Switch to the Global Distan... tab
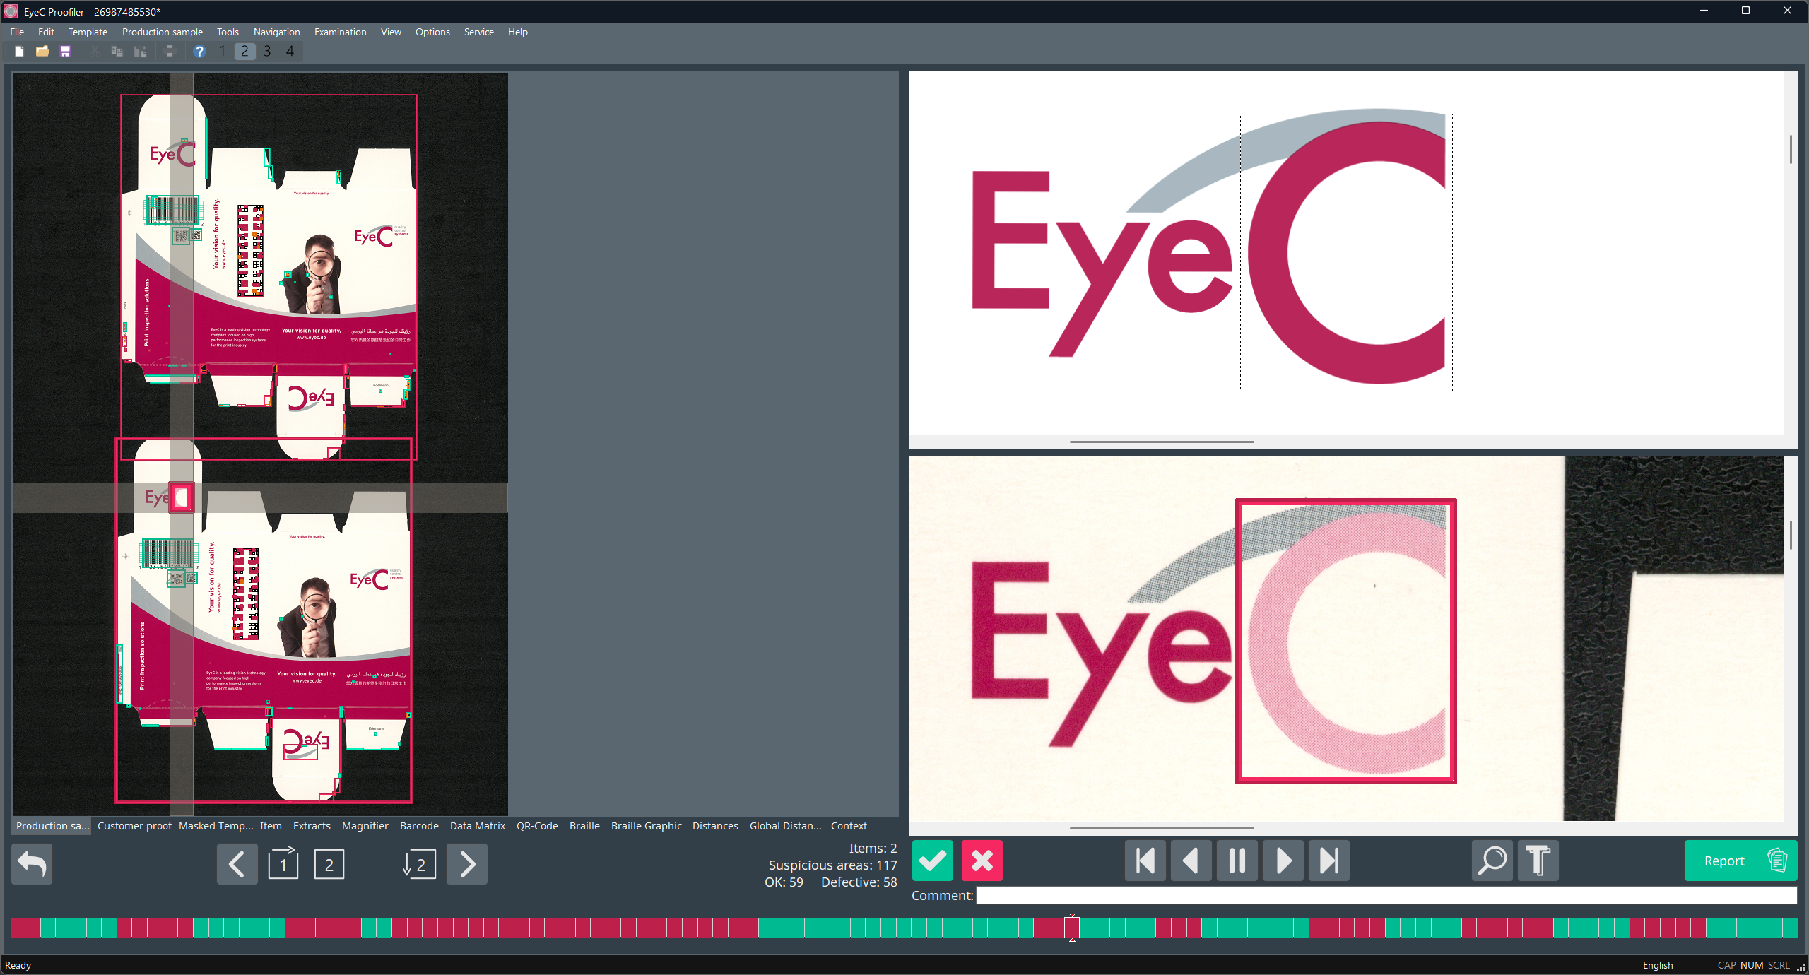The width and height of the screenshot is (1809, 975). tap(786, 826)
